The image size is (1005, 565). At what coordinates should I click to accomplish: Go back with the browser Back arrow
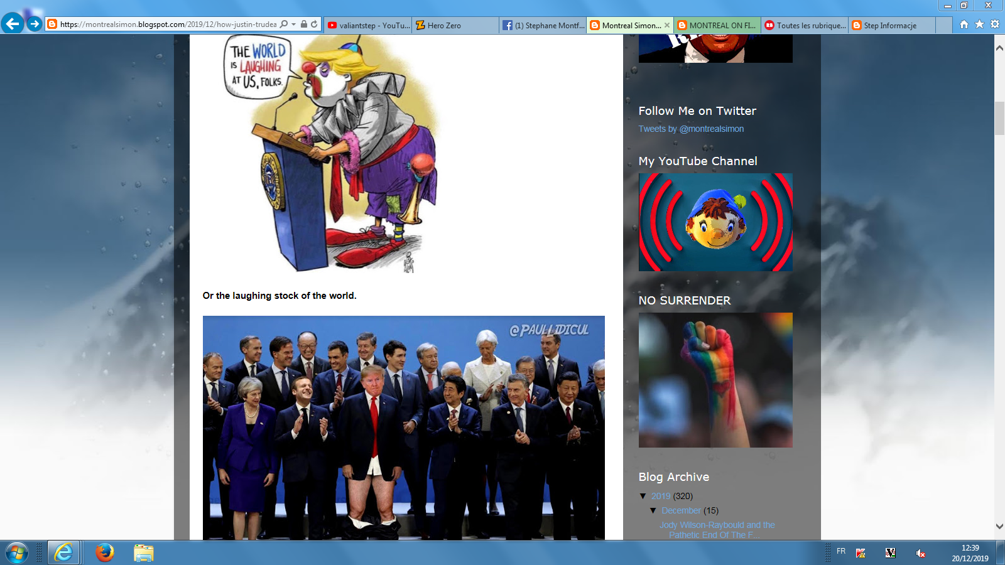tap(13, 24)
